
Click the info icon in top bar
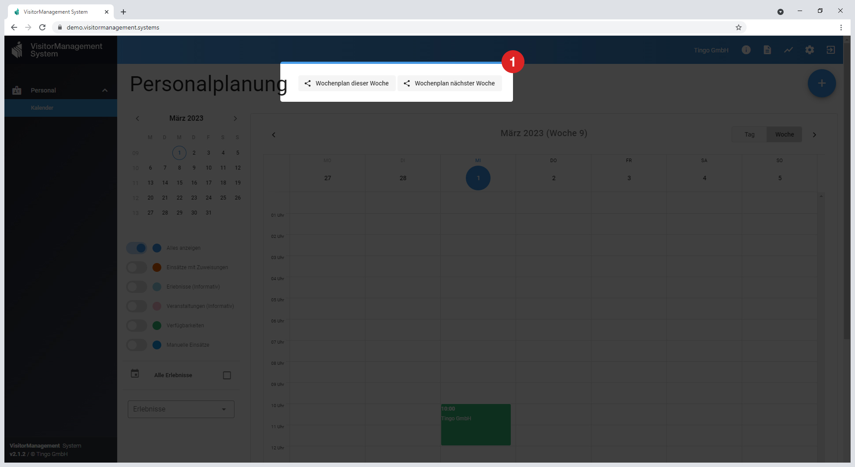[x=746, y=50]
